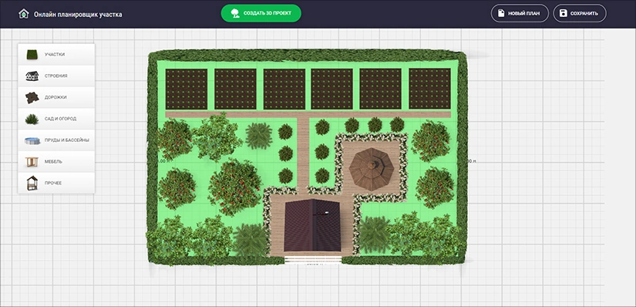Save the plan with Сохранить
This screenshot has width=636, height=307.
tap(580, 13)
